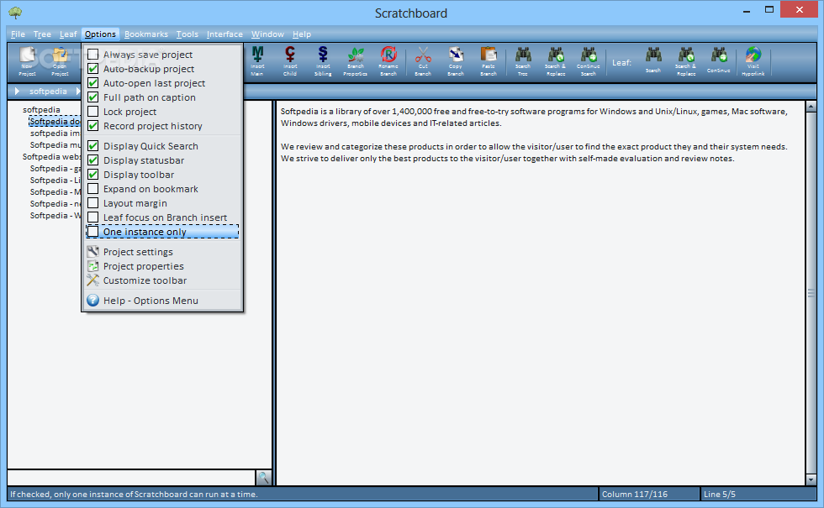Open Branch Properties from the toolbar
This screenshot has height=508, width=824.
355,60
